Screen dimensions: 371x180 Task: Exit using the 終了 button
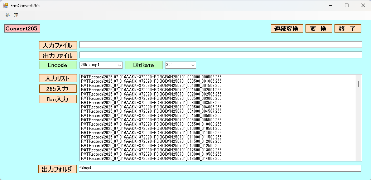pos(347,29)
